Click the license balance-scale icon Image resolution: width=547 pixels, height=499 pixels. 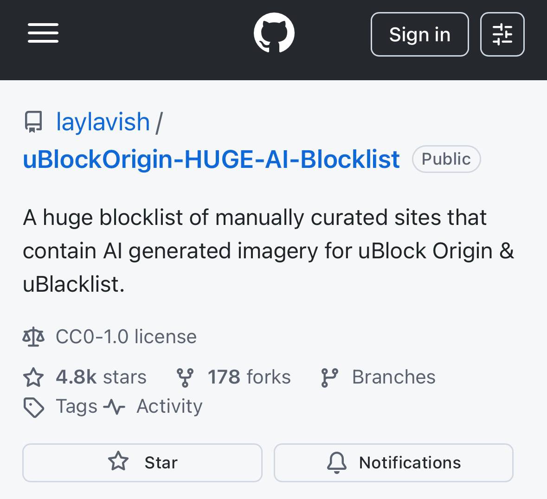click(x=33, y=337)
